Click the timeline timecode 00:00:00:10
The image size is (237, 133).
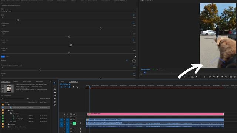pos(65,85)
